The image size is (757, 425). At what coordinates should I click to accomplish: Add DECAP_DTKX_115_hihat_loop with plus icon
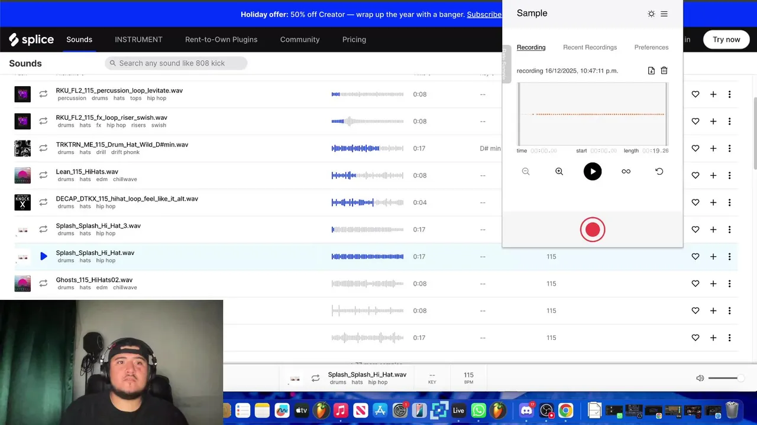click(713, 202)
